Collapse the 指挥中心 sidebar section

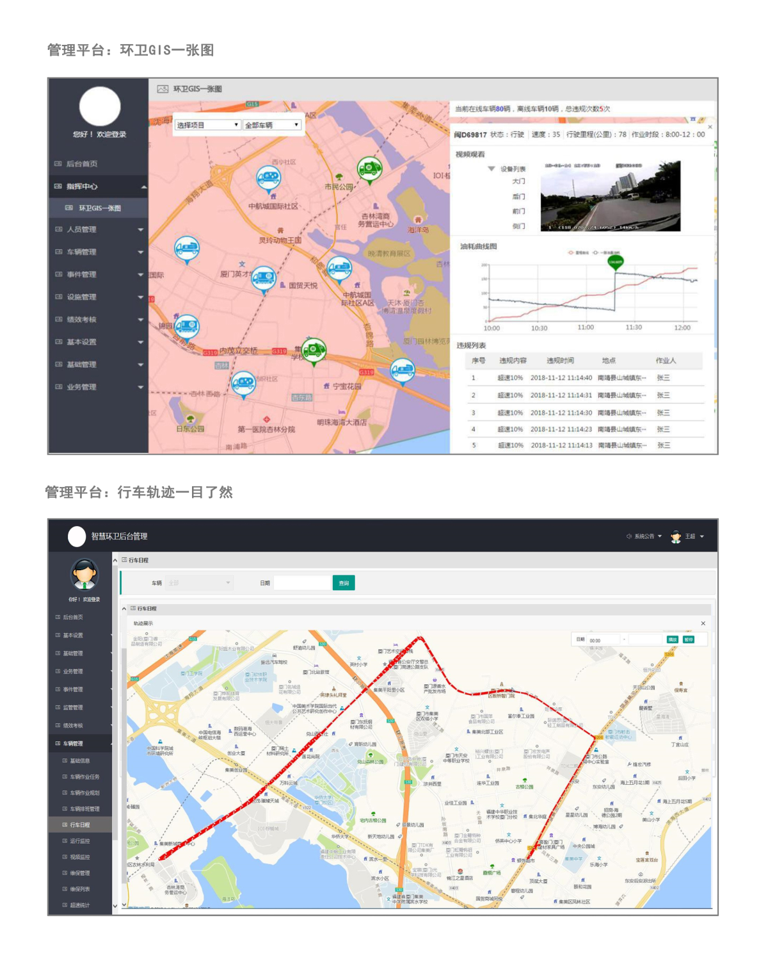point(143,186)
